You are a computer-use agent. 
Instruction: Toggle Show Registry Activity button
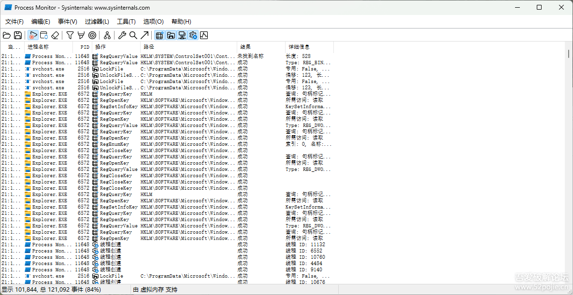tap(159, 35)
